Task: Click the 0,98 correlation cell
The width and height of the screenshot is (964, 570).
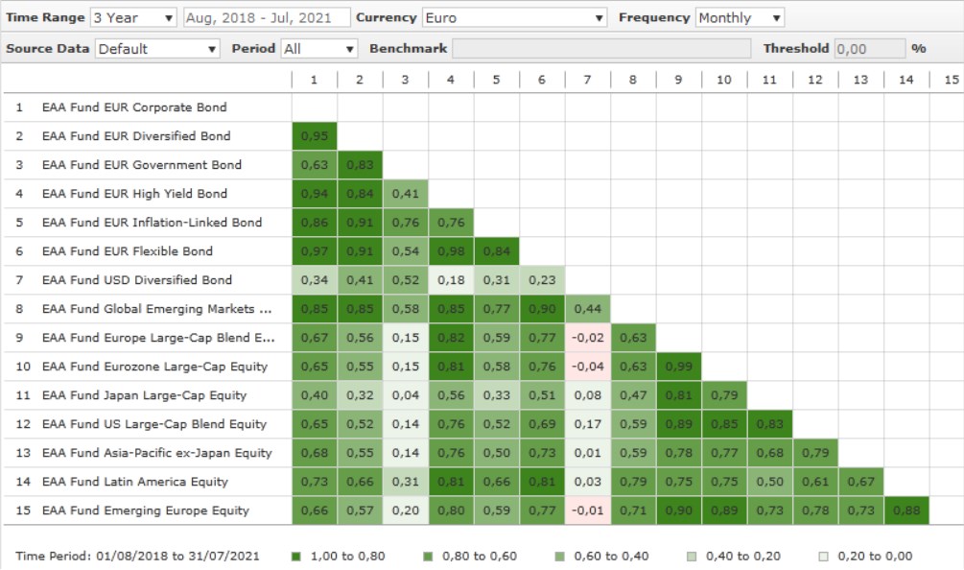Action: pyautogui.click(x=451, y=251)
